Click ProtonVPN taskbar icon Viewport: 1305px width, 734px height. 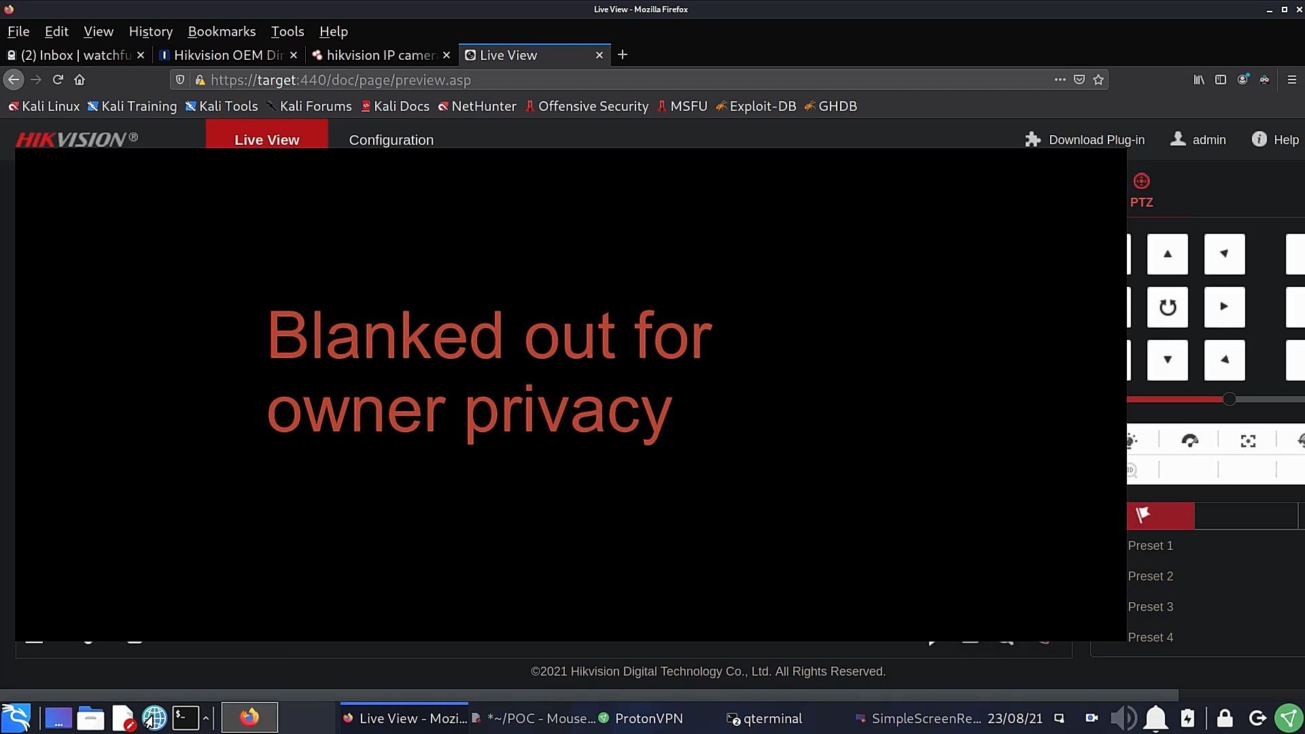click(607, 718)
